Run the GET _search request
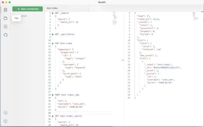 [x=53, y=13]
